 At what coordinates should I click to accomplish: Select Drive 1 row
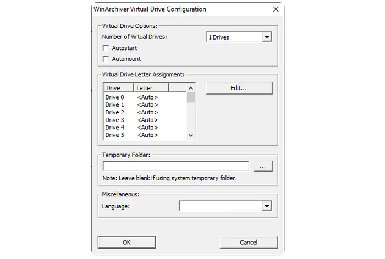click(x=115, y=105)
